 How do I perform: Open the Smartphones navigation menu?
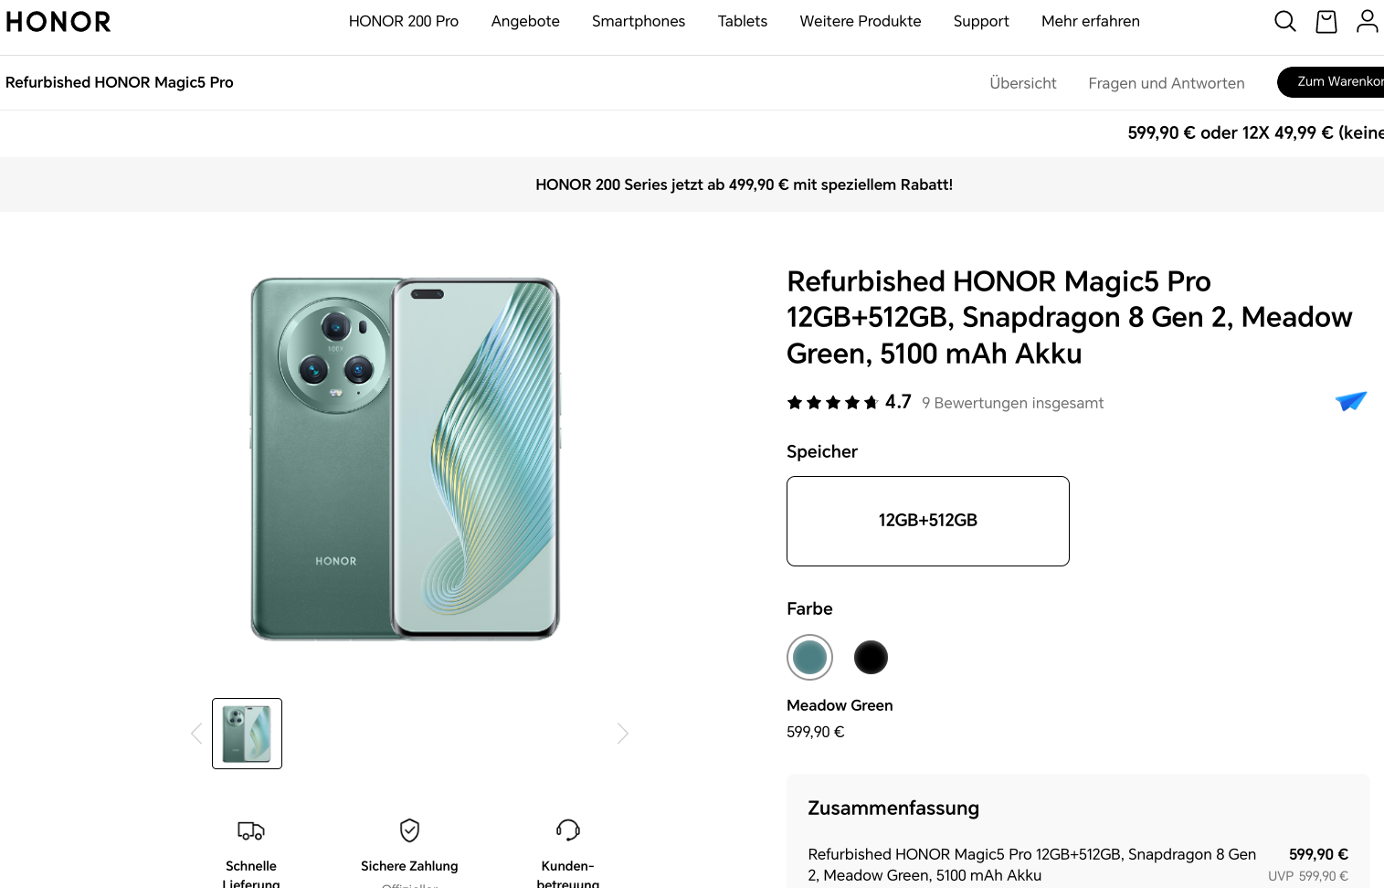tap(638, 21)
